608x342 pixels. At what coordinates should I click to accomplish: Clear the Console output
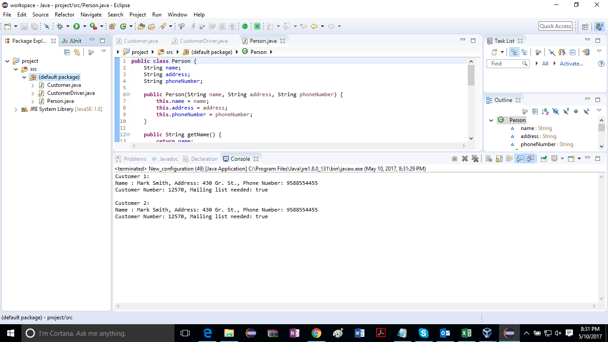(x=489, y=159)
